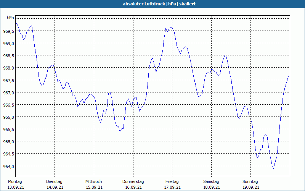
Task: Click the 966,0 axis value
Action: click(9, 117)
